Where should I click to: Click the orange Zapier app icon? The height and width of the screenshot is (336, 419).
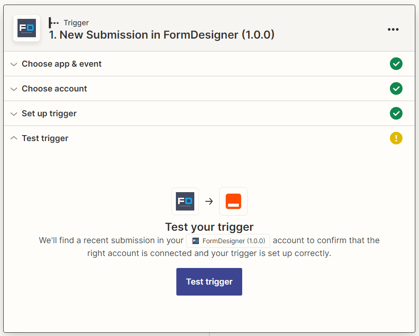coord(233,201)
